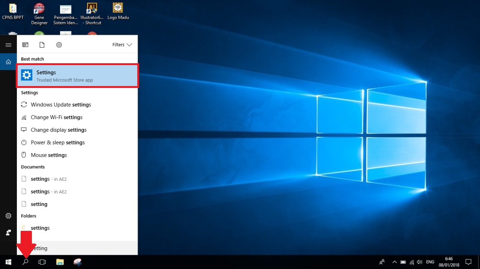Open the Settings app best match result
This screenshot has width=480, height=269.
pyautogui.click(x=78, y=76)
